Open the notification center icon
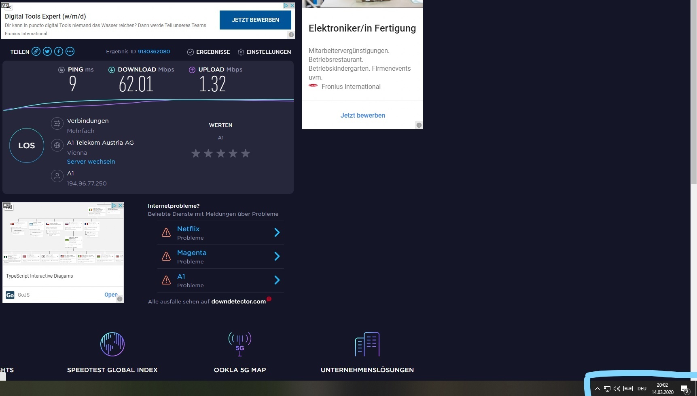 685,389
